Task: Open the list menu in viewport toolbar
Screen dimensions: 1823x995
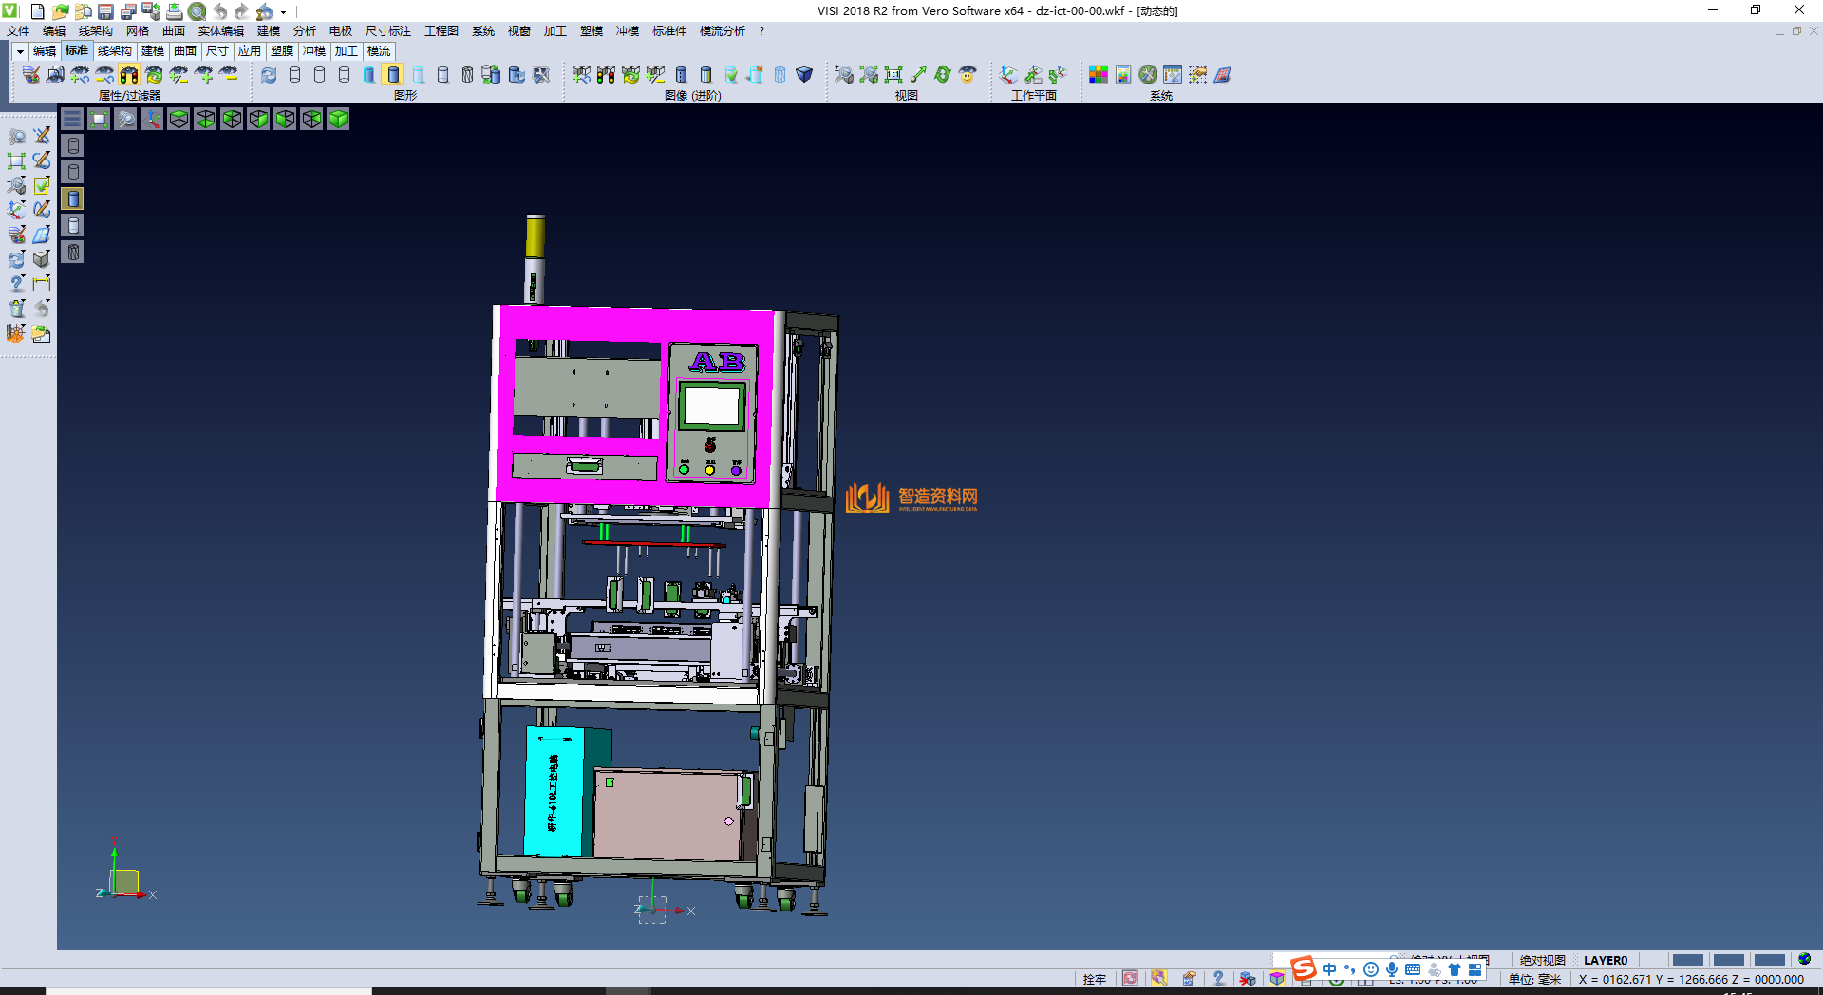Action: [x=72, y=119]
